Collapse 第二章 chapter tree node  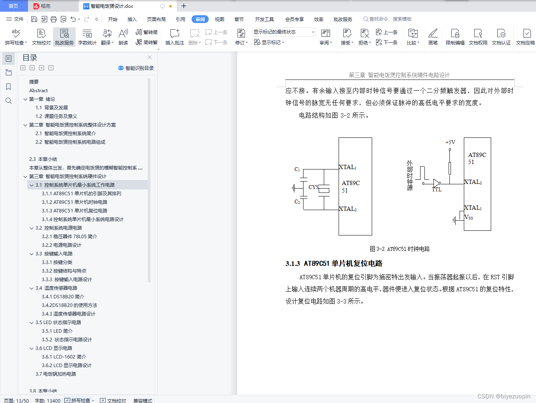coord(25,125)
